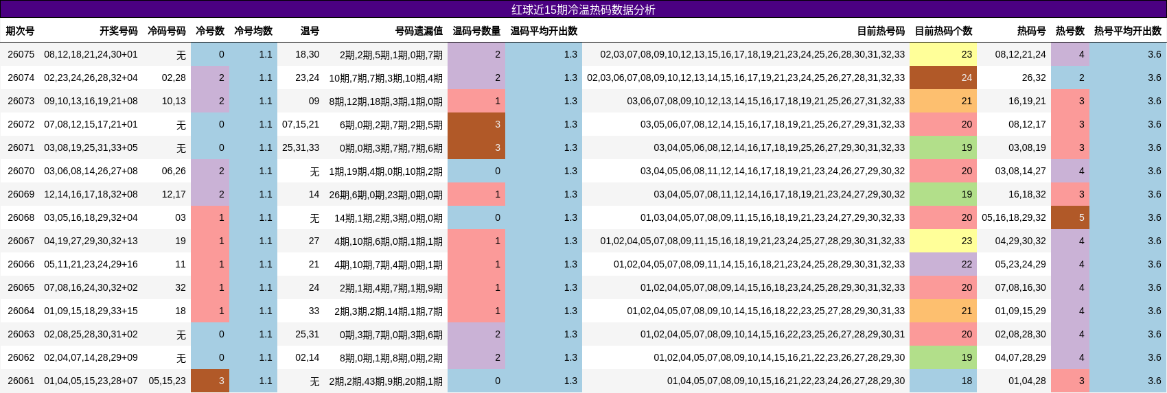
Task: Click hot numbers cell 26,32
Action: (x=1034, y=78)
